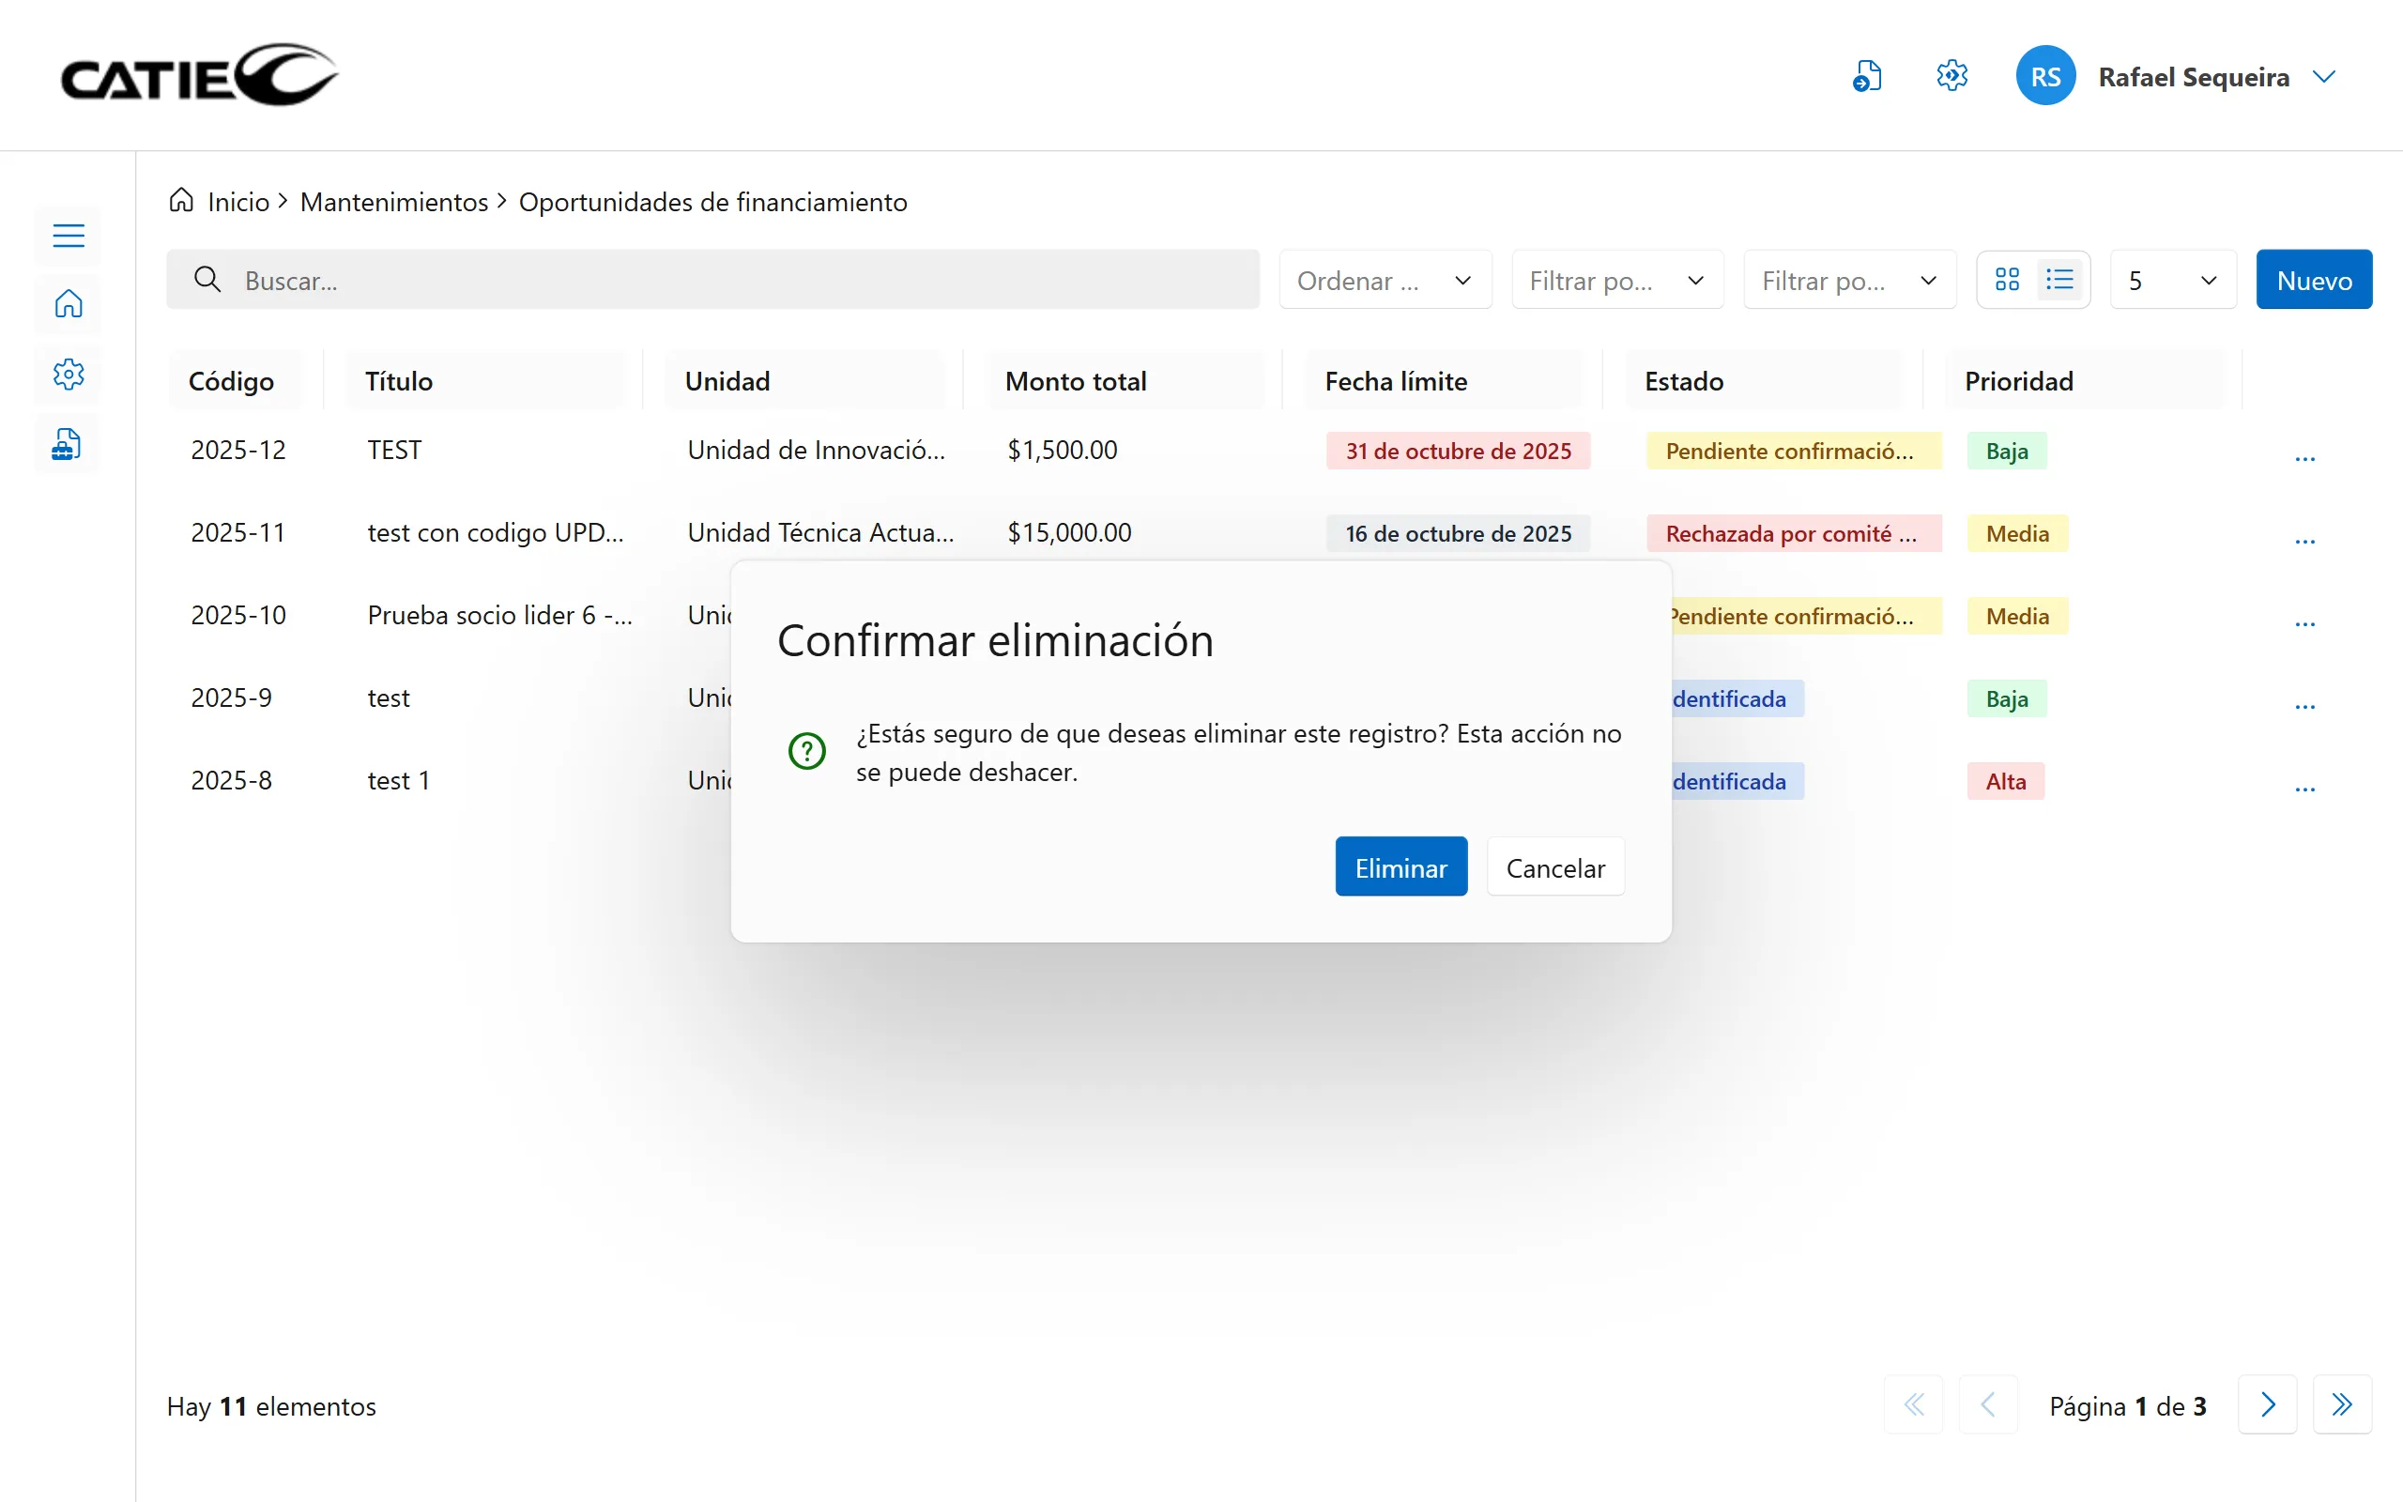Change page size dropdown showing 5
The image size is (2403, 1502).
(2172, 280)
